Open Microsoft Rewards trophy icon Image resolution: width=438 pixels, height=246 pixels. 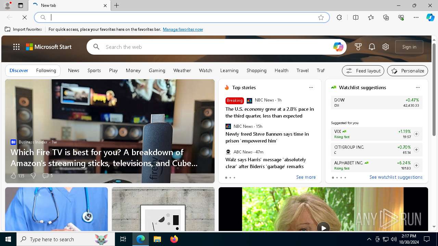(x=358, y=47)
